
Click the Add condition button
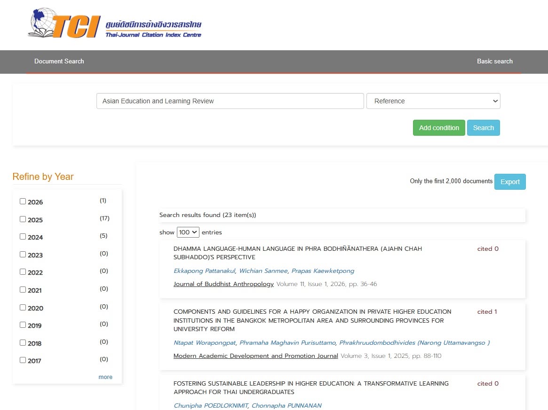click(x=439, y=128)
